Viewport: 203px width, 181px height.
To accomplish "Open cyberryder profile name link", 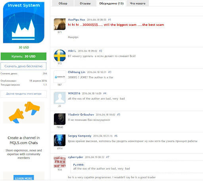I will (75, 157).
